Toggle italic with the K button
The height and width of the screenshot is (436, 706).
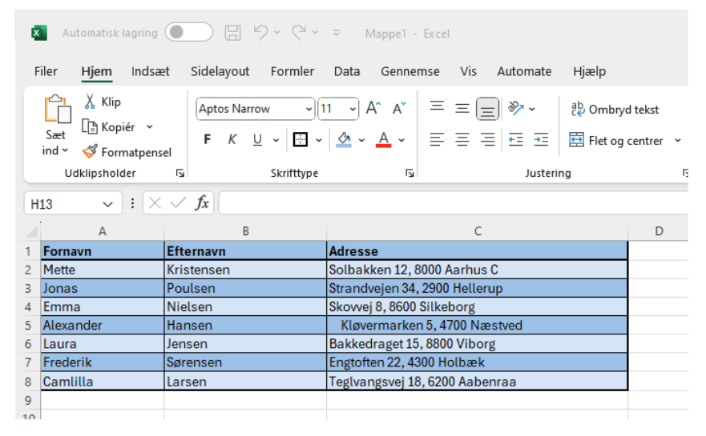[232, 139]
